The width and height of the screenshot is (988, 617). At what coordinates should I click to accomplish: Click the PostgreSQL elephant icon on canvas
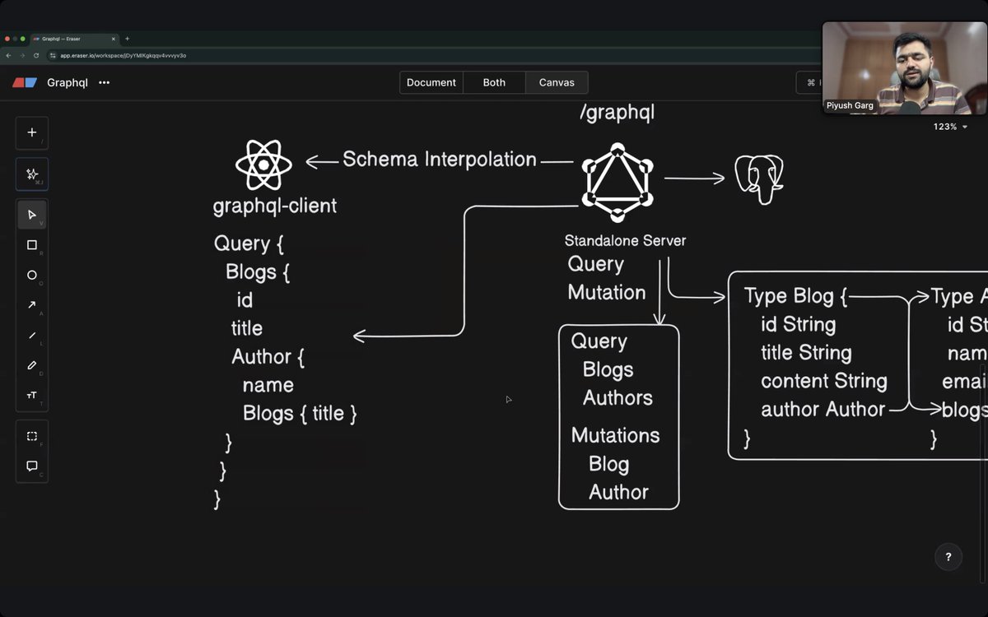coord(758,179)
